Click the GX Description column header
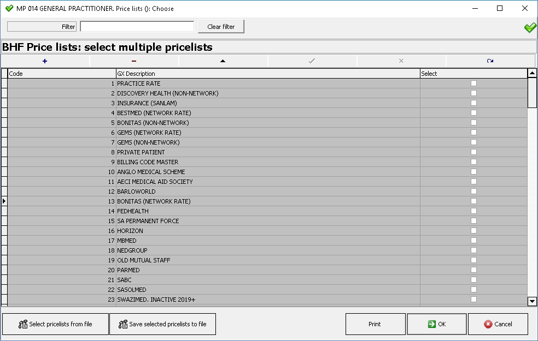 point(268,74)
